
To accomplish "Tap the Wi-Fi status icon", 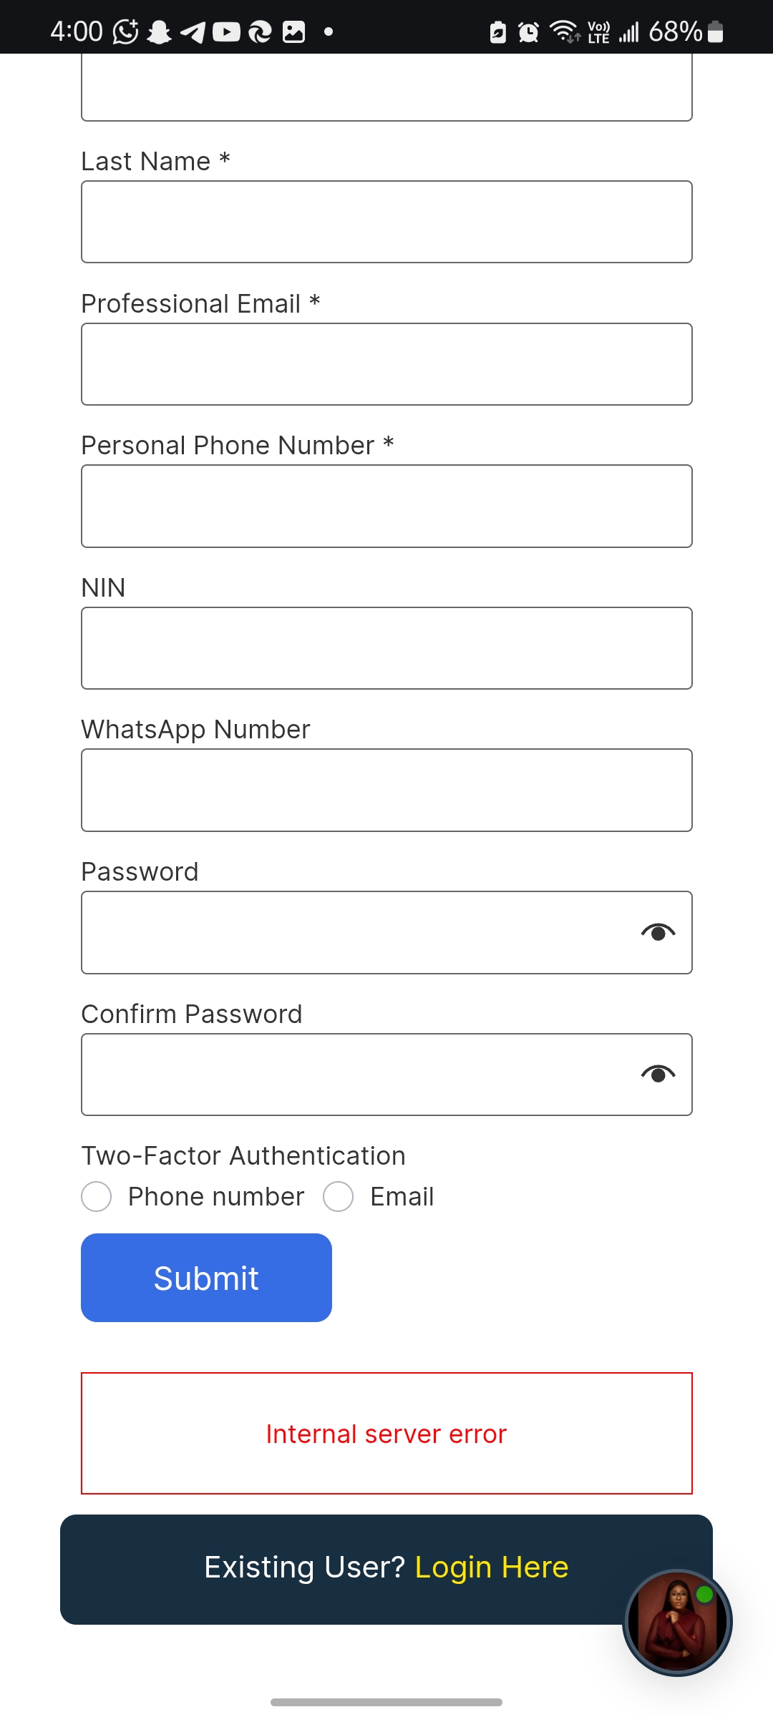I will point(564,32).
